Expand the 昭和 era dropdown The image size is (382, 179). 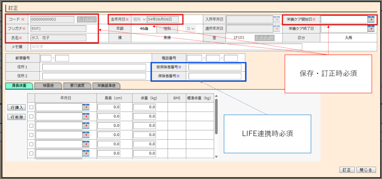click(x=139, y=19)
